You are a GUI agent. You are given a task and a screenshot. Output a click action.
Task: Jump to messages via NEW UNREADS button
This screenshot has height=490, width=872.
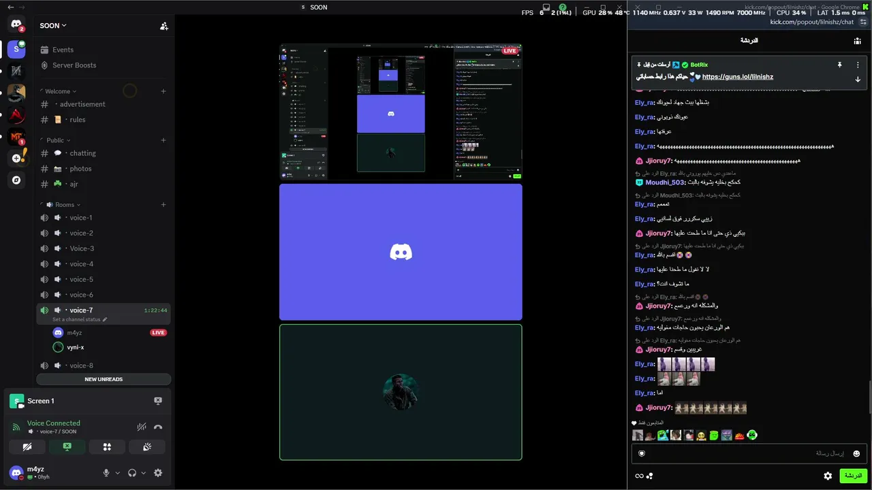(104, 379)
